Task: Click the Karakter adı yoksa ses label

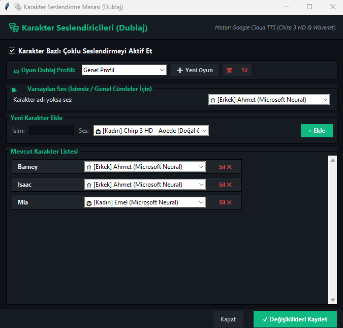Action: (43, 100)
